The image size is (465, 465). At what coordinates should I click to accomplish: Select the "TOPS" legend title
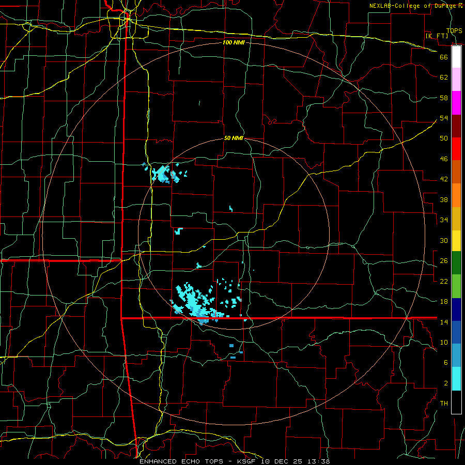454,30
